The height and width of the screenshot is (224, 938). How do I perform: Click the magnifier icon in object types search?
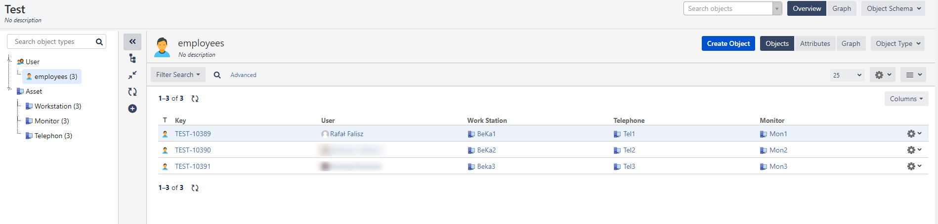pos(99,42)
